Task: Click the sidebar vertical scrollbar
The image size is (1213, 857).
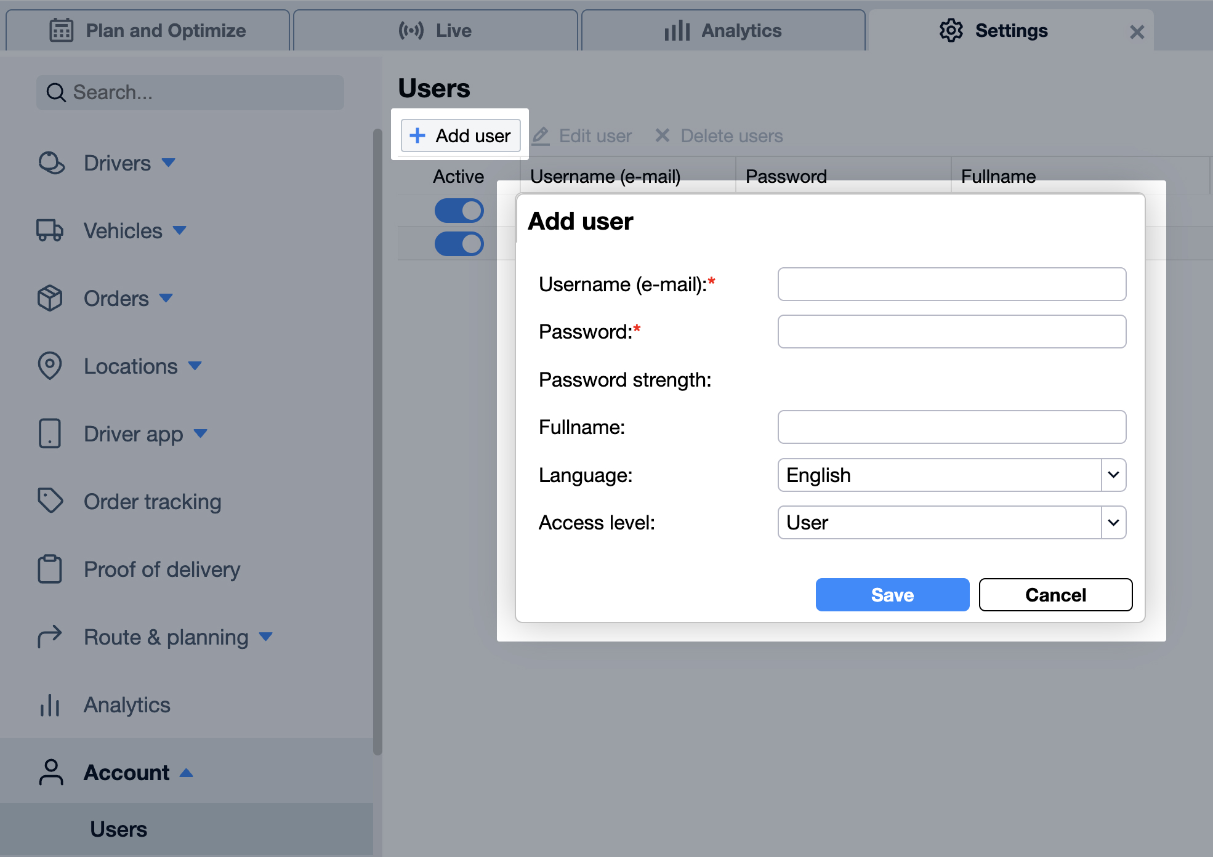Action: click(x=377, y=441)
